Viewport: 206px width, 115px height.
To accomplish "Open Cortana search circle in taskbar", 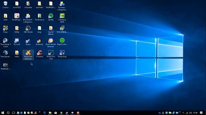I will click(x=8, y=113).
